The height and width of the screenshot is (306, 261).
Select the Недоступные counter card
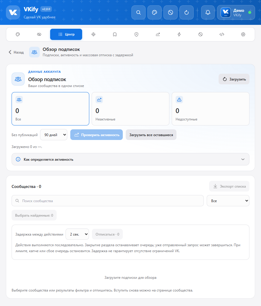tap(211, 109)
